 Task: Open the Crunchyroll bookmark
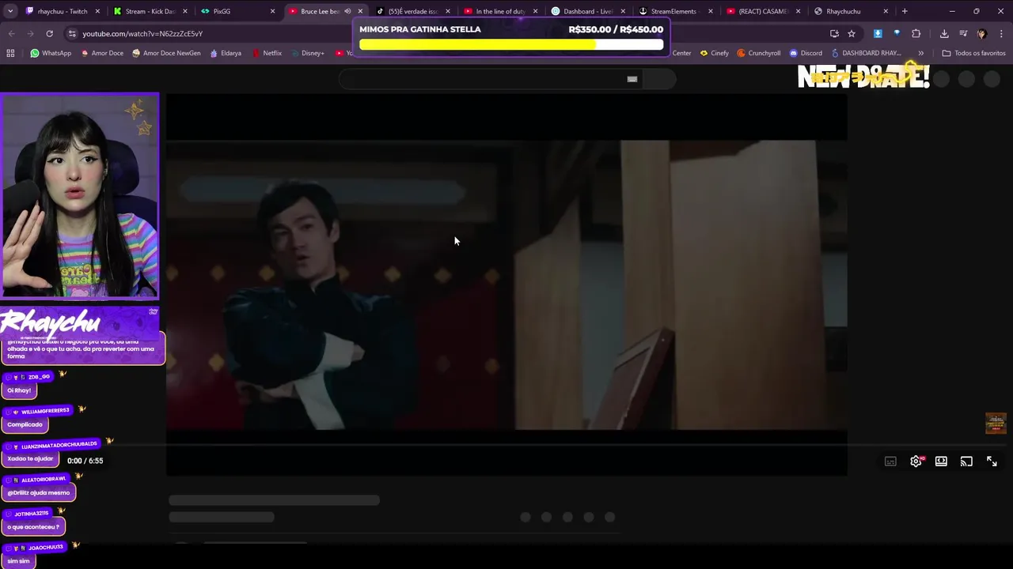click(759, 53)
